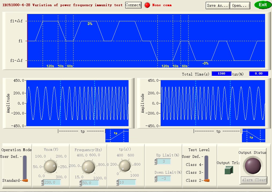Click the Alarm Clear button
The height and width of the screenshot is (192, 272).
click(254, 180)
